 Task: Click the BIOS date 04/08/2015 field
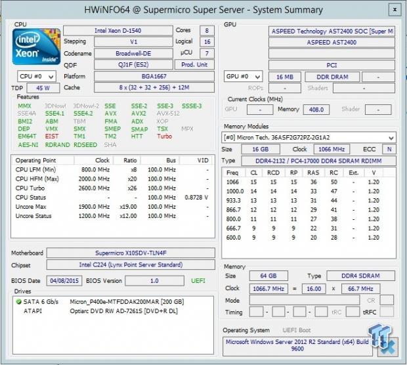64,281
